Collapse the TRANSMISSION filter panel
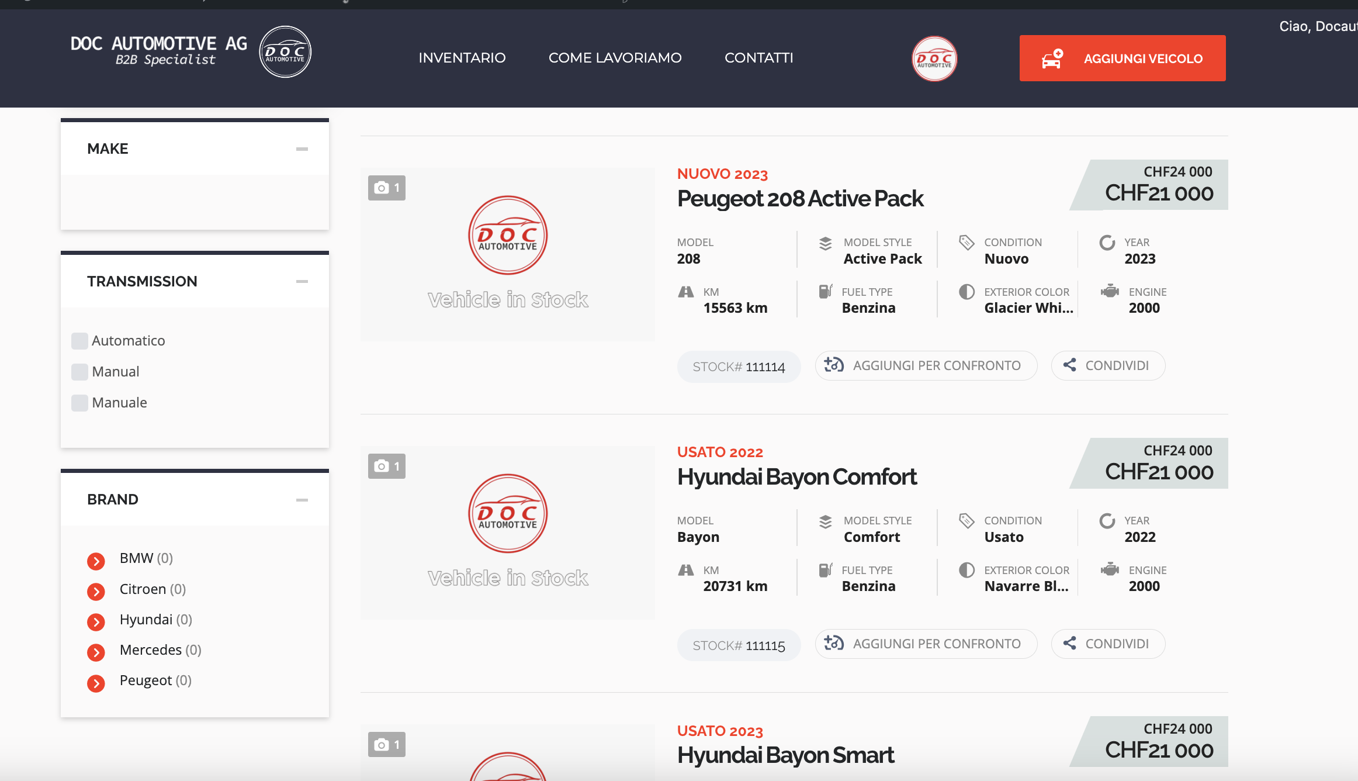This screenshot has height=781, width=1358. tap(302, 282)
